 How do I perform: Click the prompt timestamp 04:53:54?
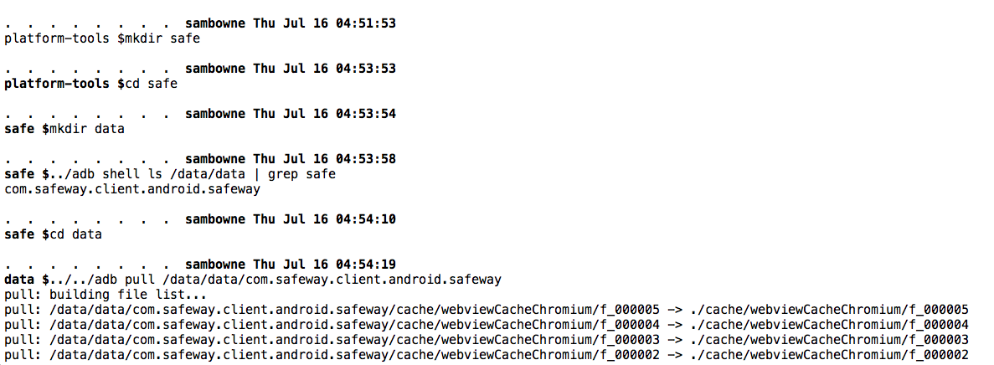point(368,113)
